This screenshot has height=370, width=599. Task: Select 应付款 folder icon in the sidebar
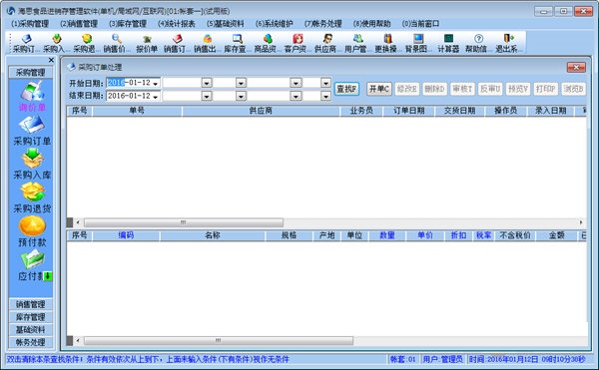tap(32, 259)
